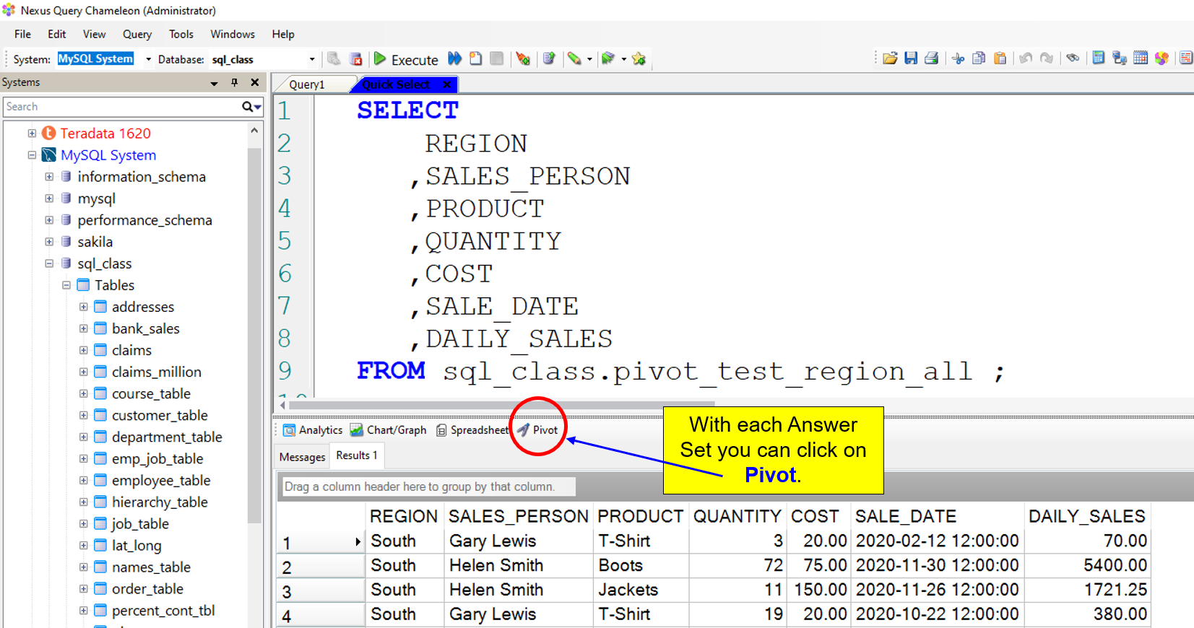Image resolution: width=1194 pixels, height=628 pixels.
Task: Collapse the Tables folder
Action: tap(66, 284)
